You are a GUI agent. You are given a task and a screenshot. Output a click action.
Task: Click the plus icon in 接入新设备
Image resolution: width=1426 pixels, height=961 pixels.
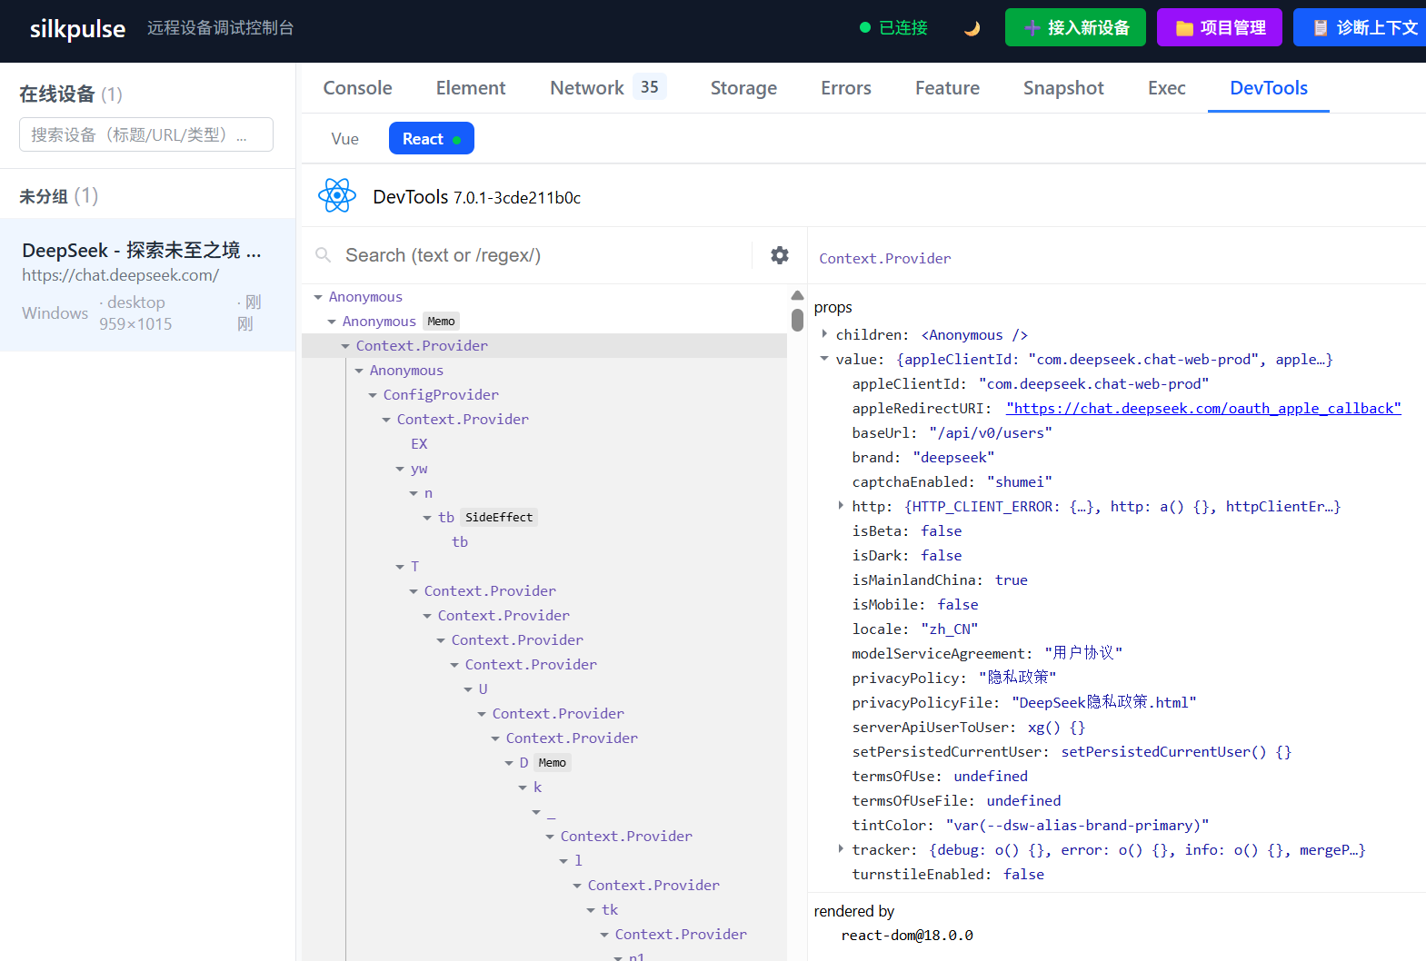1032,28
